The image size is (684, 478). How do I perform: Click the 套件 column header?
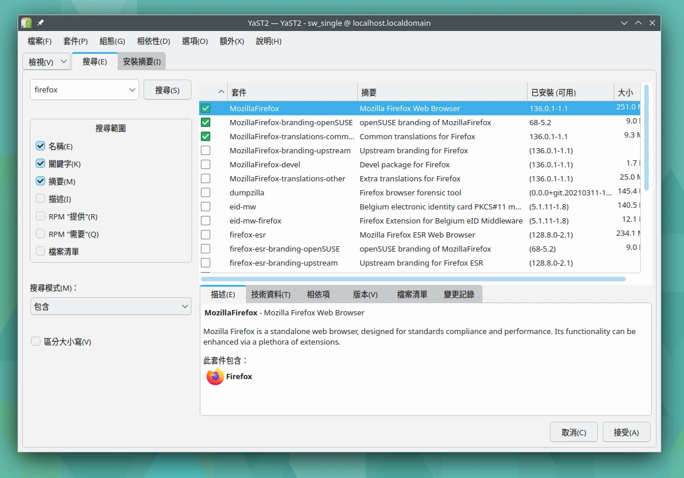point(292,92)
